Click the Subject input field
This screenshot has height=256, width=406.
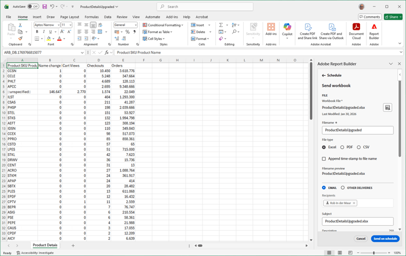click(358, 221)
